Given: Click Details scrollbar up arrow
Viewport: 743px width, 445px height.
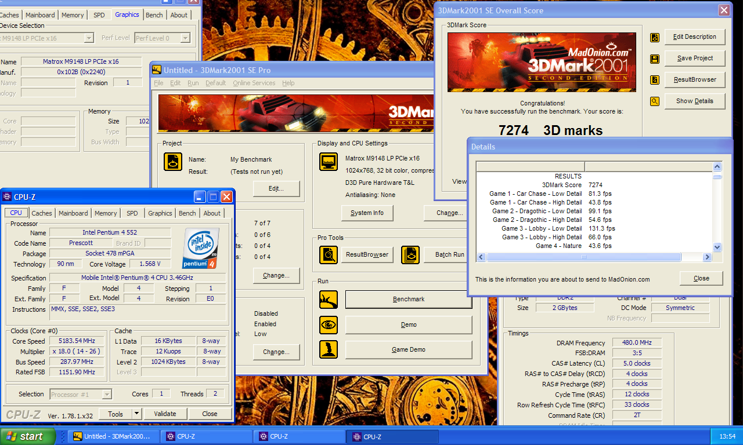Looking at the screenshot, I should click(x=717, y=166).
